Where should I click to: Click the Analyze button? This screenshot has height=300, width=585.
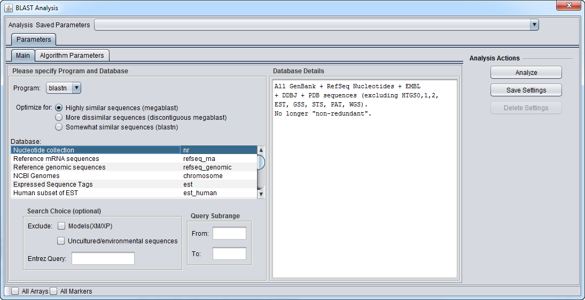pos(526,72)
